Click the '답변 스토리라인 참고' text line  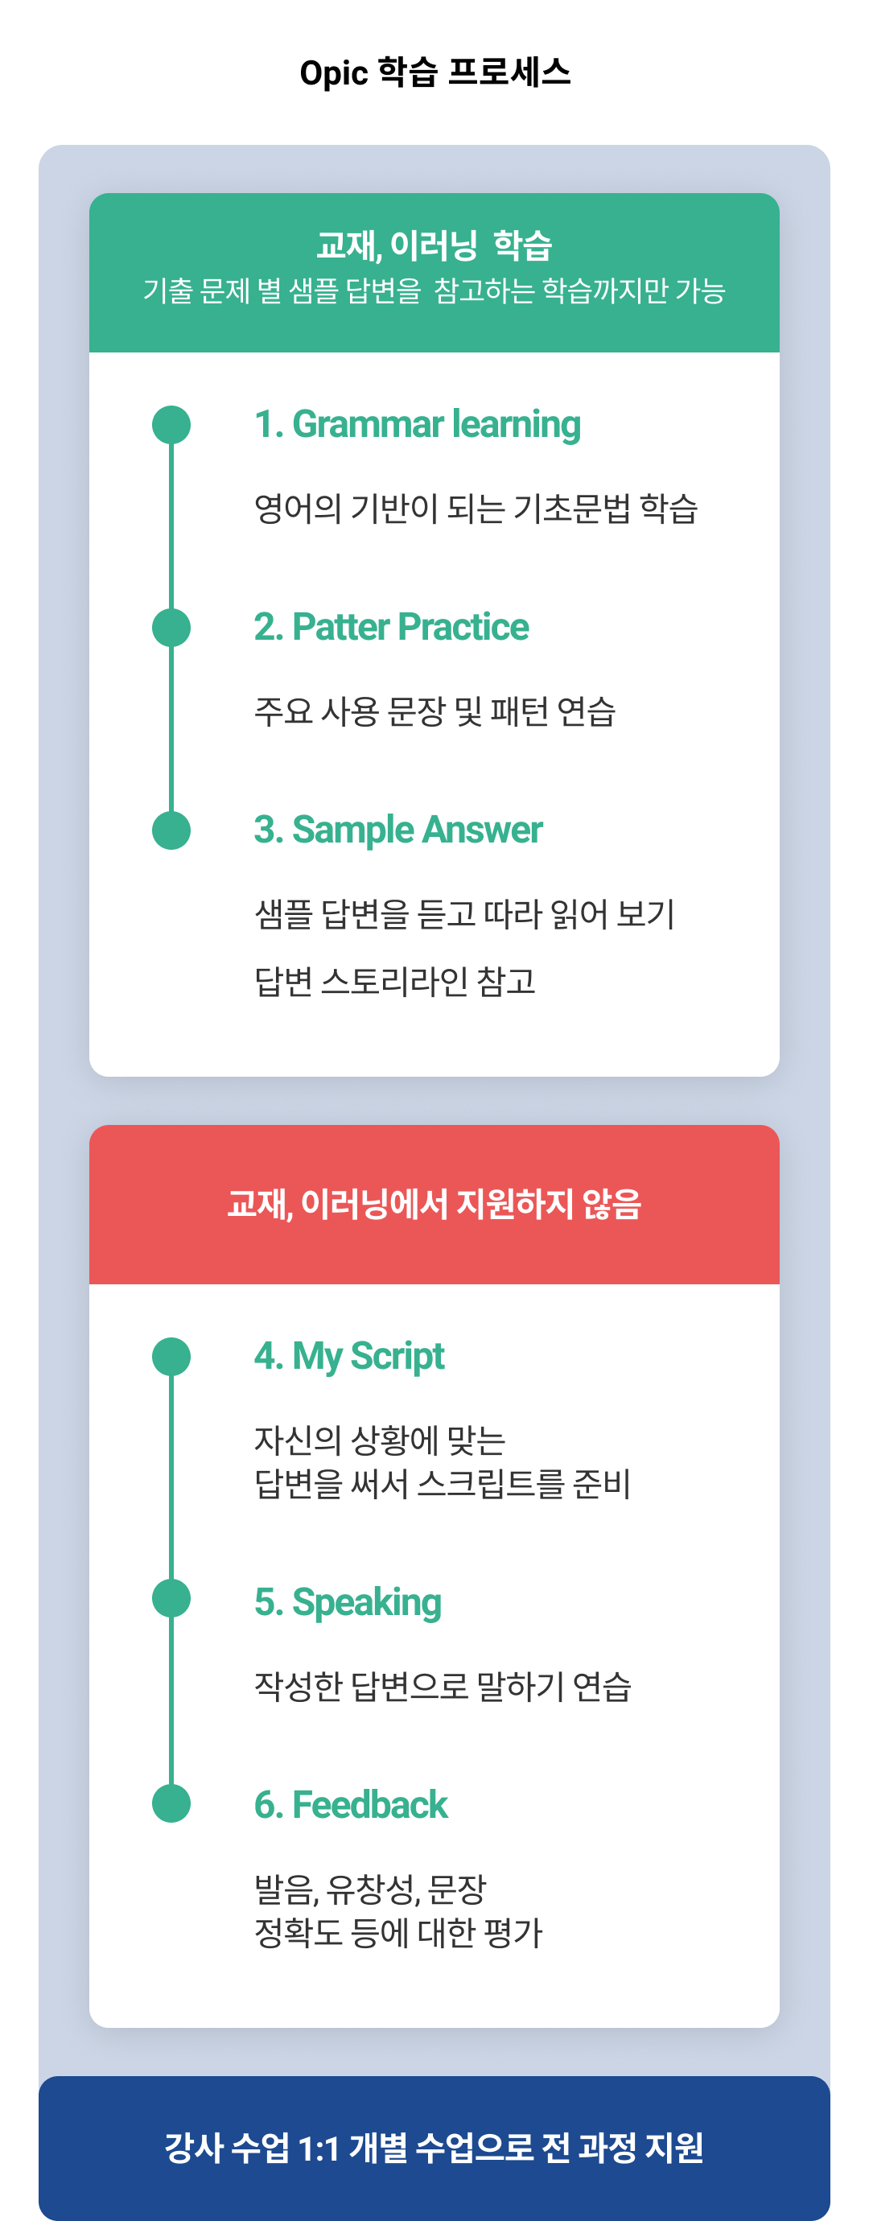coord(395,981)
